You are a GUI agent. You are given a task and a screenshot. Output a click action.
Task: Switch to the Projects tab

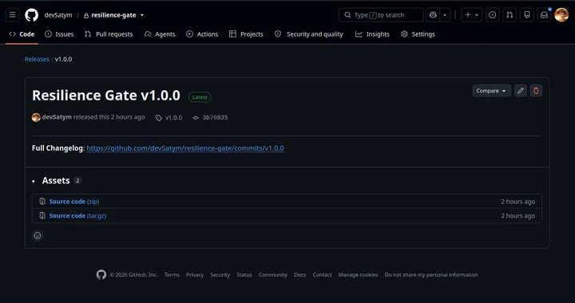coord(246,34)
